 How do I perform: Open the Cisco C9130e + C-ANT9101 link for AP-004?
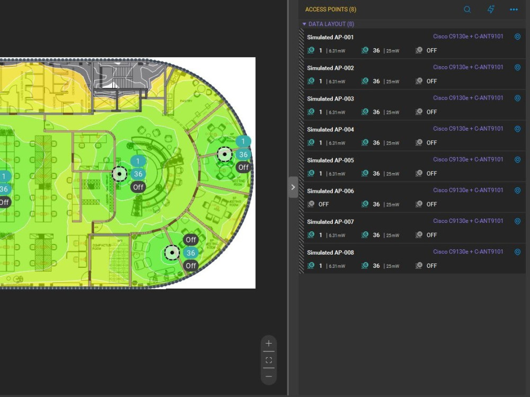tap(468, 128)
